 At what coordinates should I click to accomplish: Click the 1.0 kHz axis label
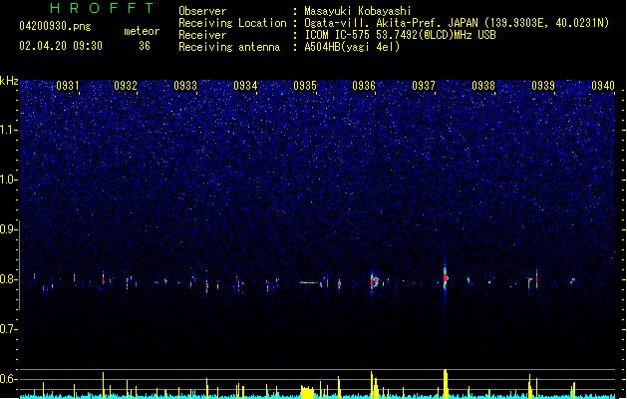click(x=9, y=180)
